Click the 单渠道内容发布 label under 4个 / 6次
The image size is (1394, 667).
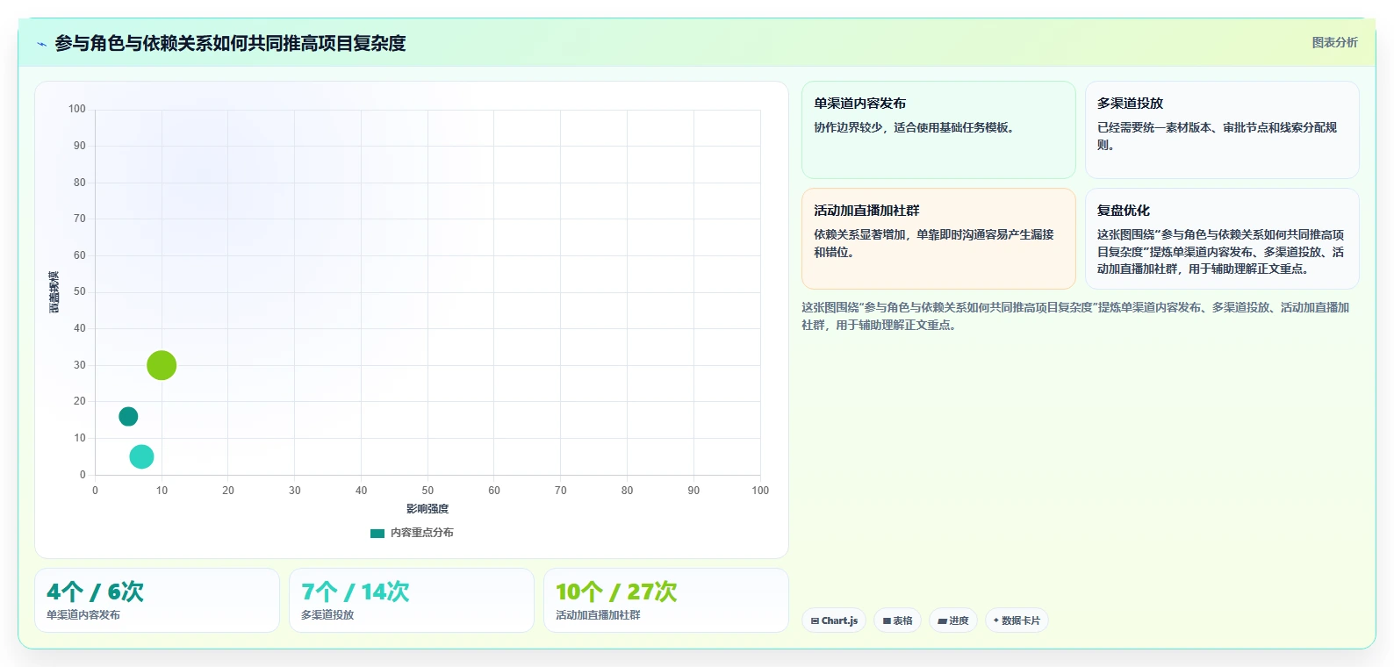(83, 615)
